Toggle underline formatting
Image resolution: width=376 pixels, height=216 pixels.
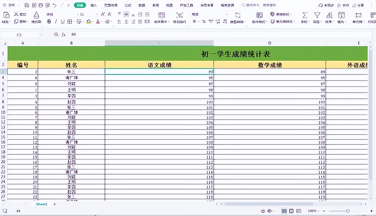click(63, 21)
